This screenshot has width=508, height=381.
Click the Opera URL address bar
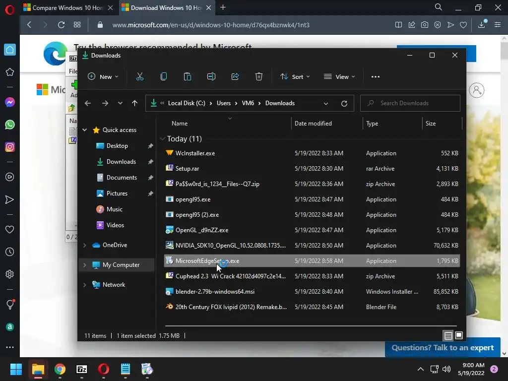point(210,25)
